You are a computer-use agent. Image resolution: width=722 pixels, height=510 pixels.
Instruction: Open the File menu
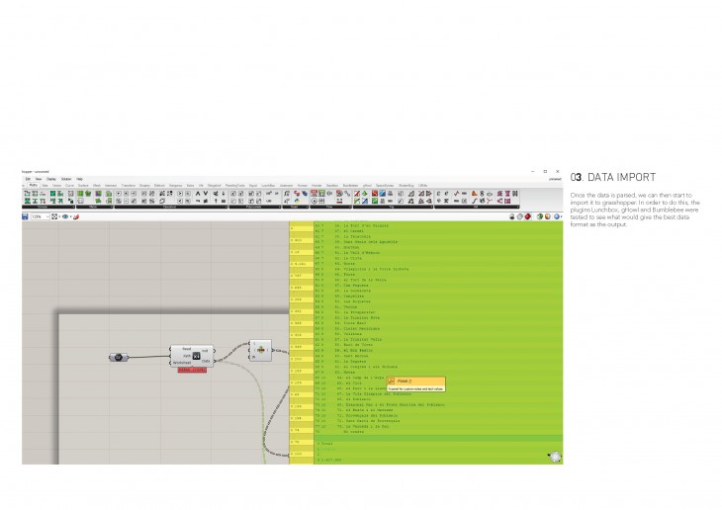(28, 179)
